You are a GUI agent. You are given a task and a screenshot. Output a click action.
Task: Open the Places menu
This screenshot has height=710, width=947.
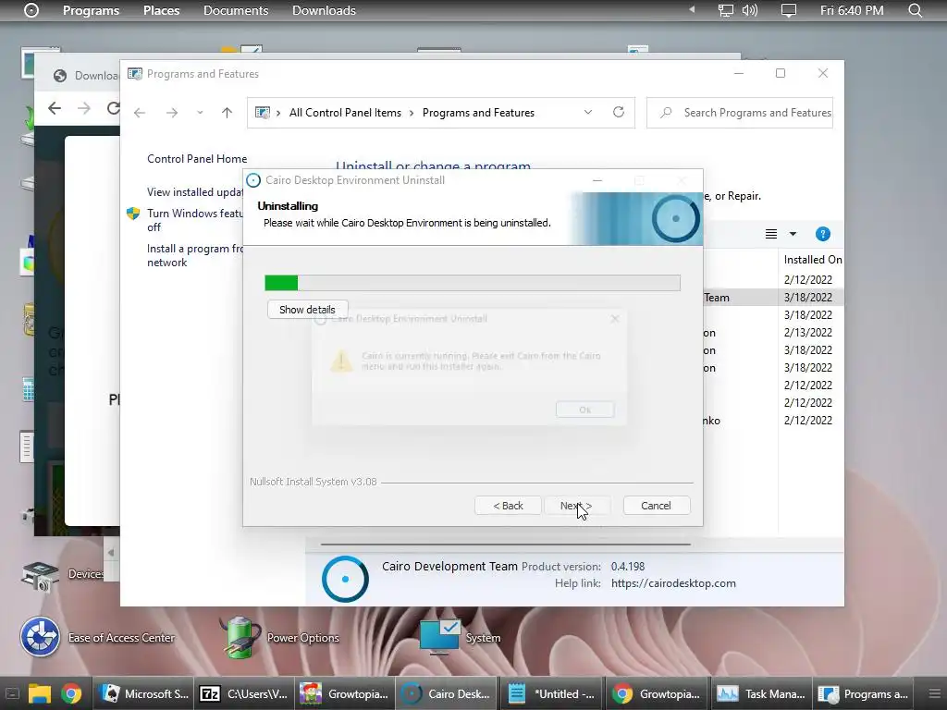pos(161,10)
